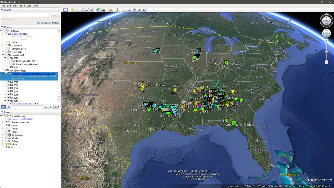Viewport: 334px width, 188px height.
Task: Click the Look joystick compass ring
Action: tap(326, 20)
